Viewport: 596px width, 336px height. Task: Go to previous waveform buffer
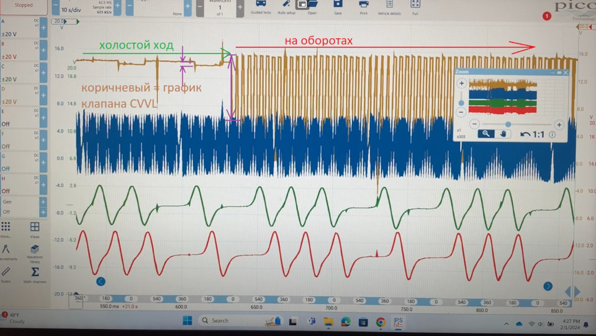click(x=200, y=7)
